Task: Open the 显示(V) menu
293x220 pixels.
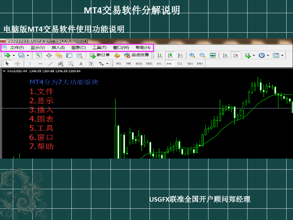Action: (38, 48)
